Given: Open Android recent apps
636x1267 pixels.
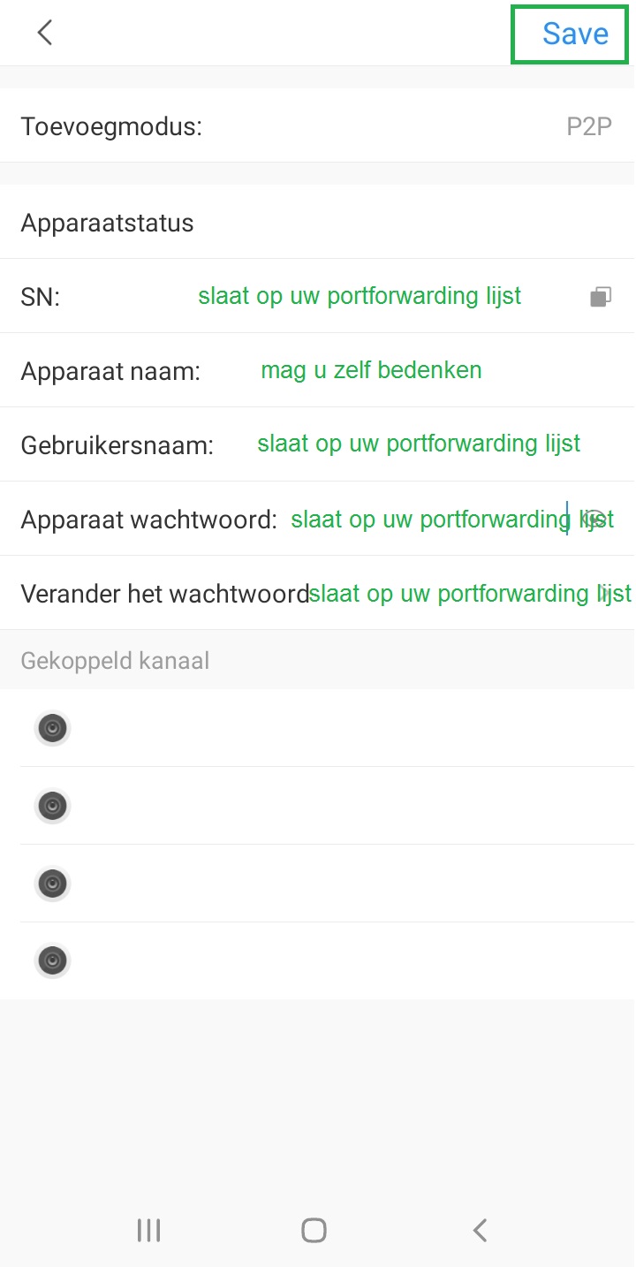Looking at the screenshot, I should (148, 1230).
